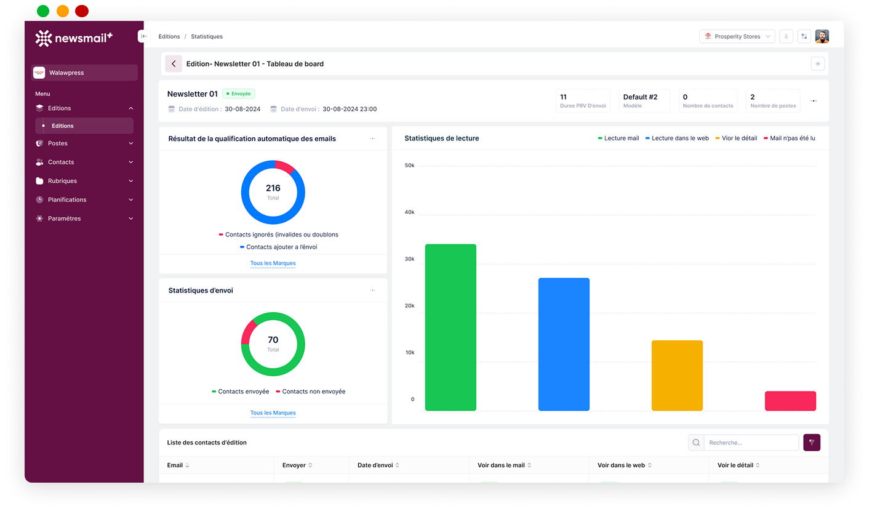Open options dots on qualification results card
Viewport: 869px width, 511px height.
(x=372, y=139)
